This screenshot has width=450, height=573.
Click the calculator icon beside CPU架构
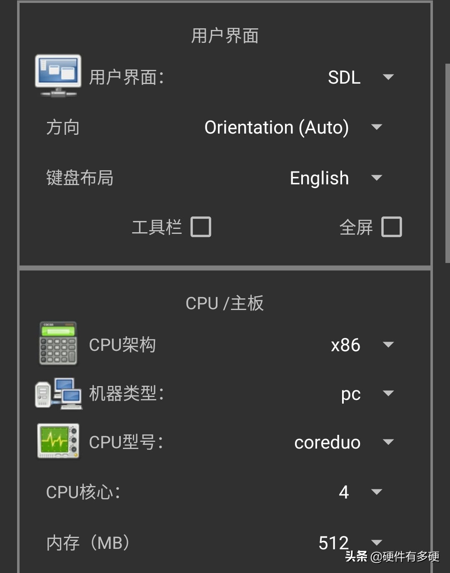pyautogui.click(x=57, y=344)
